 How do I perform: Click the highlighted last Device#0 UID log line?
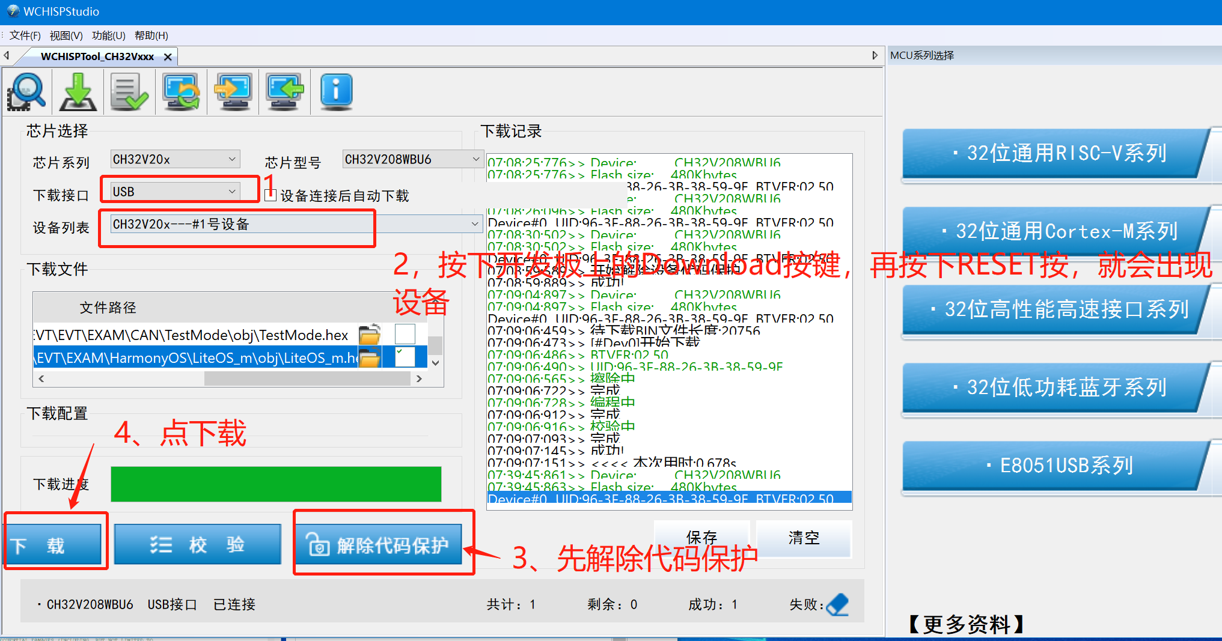[x=669, y=498]
